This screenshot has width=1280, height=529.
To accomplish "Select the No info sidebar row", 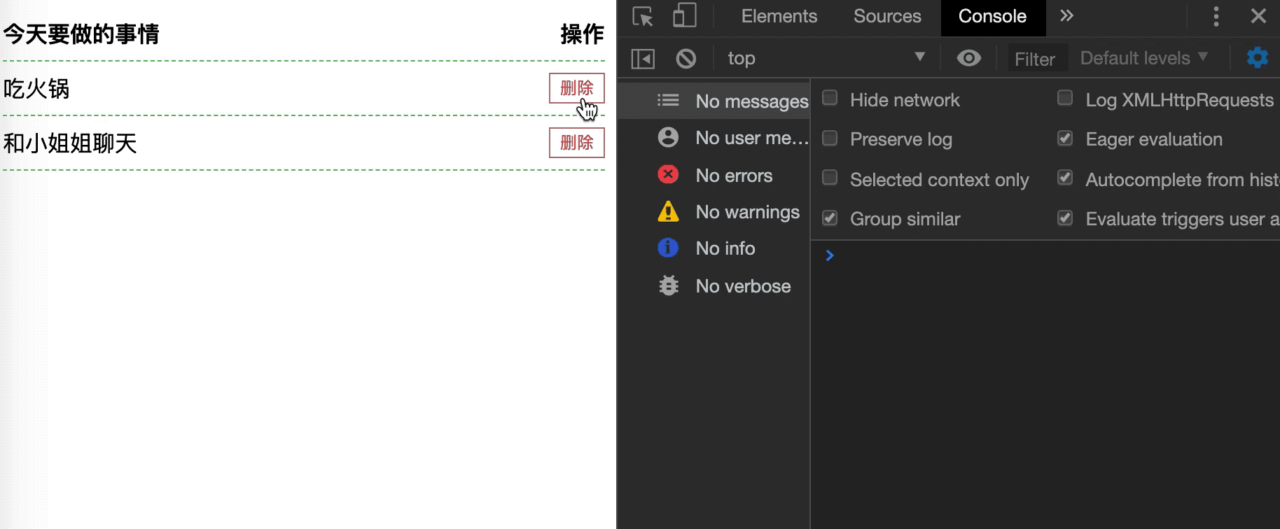I will coord(714,248).
